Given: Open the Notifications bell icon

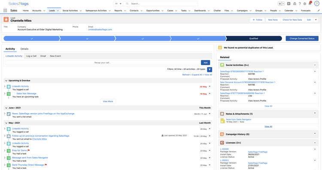Looking at the screenshot, I should click(x=310, y=3).
